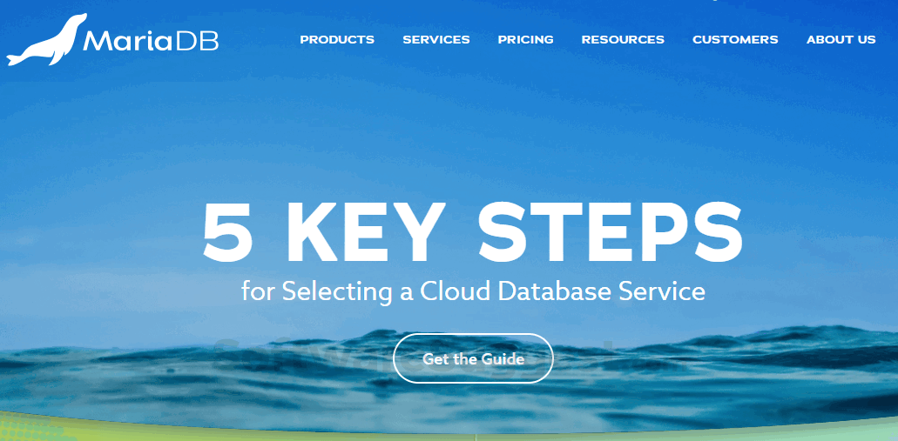Open the Services menu
This screenshot has width=898, height=441.
436,39
